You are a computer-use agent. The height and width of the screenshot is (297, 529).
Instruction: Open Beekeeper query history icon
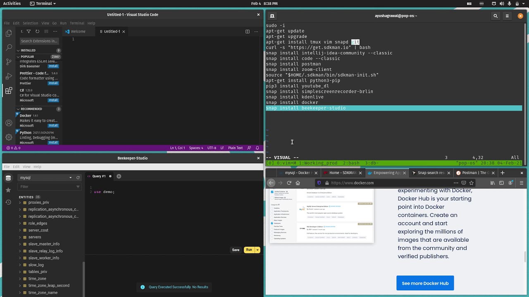8,202
